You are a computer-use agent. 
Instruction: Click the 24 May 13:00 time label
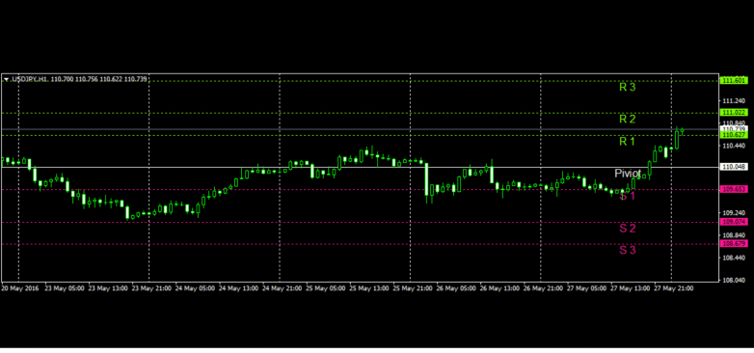[x=239, y=288]
